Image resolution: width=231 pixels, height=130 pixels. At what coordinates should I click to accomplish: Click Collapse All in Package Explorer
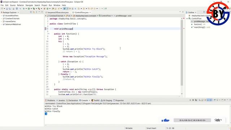coord(31,12)
